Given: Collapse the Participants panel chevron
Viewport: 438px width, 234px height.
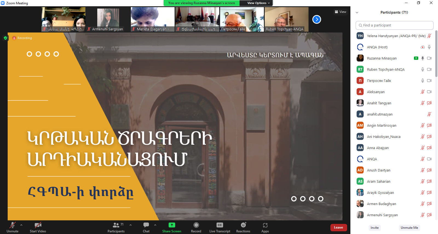Looking at the screenshot, I should (x=357, y=13).
